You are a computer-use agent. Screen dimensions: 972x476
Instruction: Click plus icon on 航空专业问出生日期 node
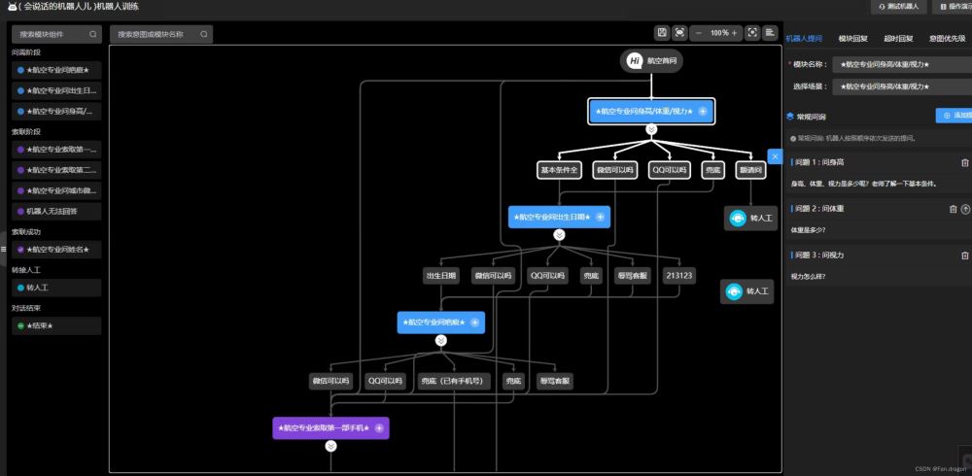tap(601, 217)
